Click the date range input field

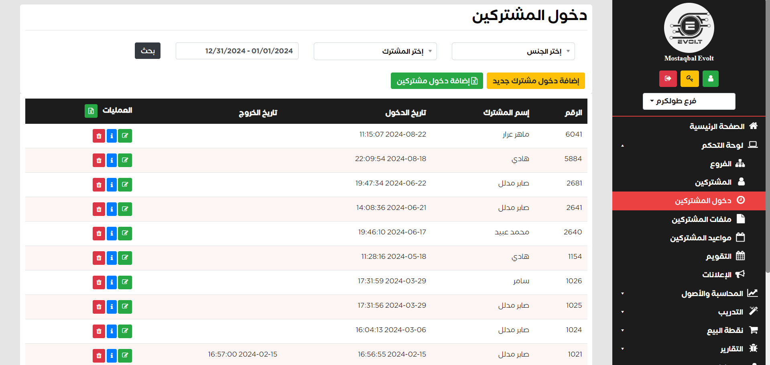tap(237, 51)
